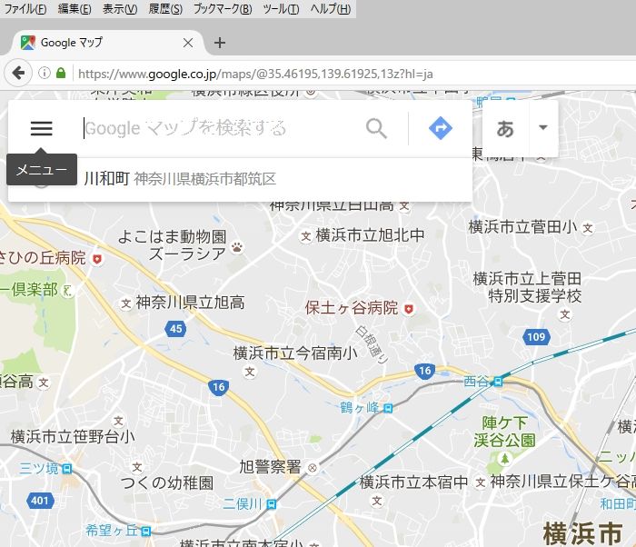The height and width of the screenshot is (547, 636).
Task: Expand the input mode dropdown arrow
Action: [x=543, y=127]
